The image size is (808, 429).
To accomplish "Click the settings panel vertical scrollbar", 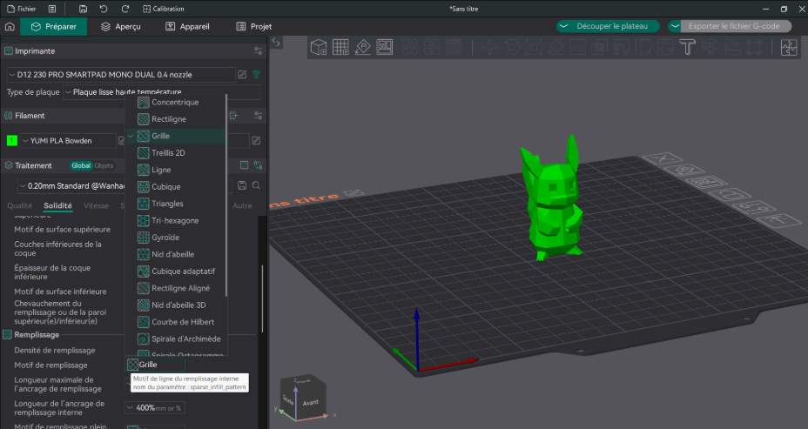I will pyautogui.click(x=263, y=298).
